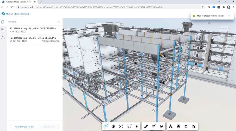Click the '7 Jan 2021 23:02' date
The image size is (236, 131).
coord(18,31)
